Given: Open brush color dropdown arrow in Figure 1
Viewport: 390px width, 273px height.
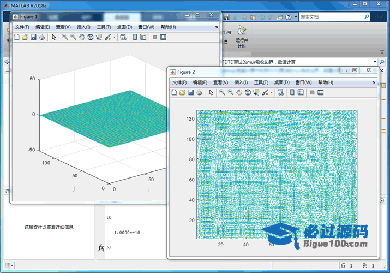Looking at the screenshot, I should tap(114, 37).
